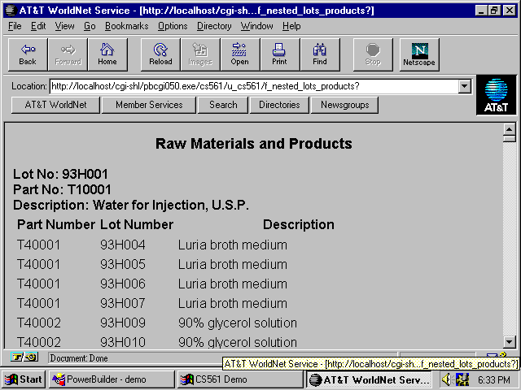Reload the current page
Image resolution: width=521 pixels, height=390 pixels.
point(160,54)
